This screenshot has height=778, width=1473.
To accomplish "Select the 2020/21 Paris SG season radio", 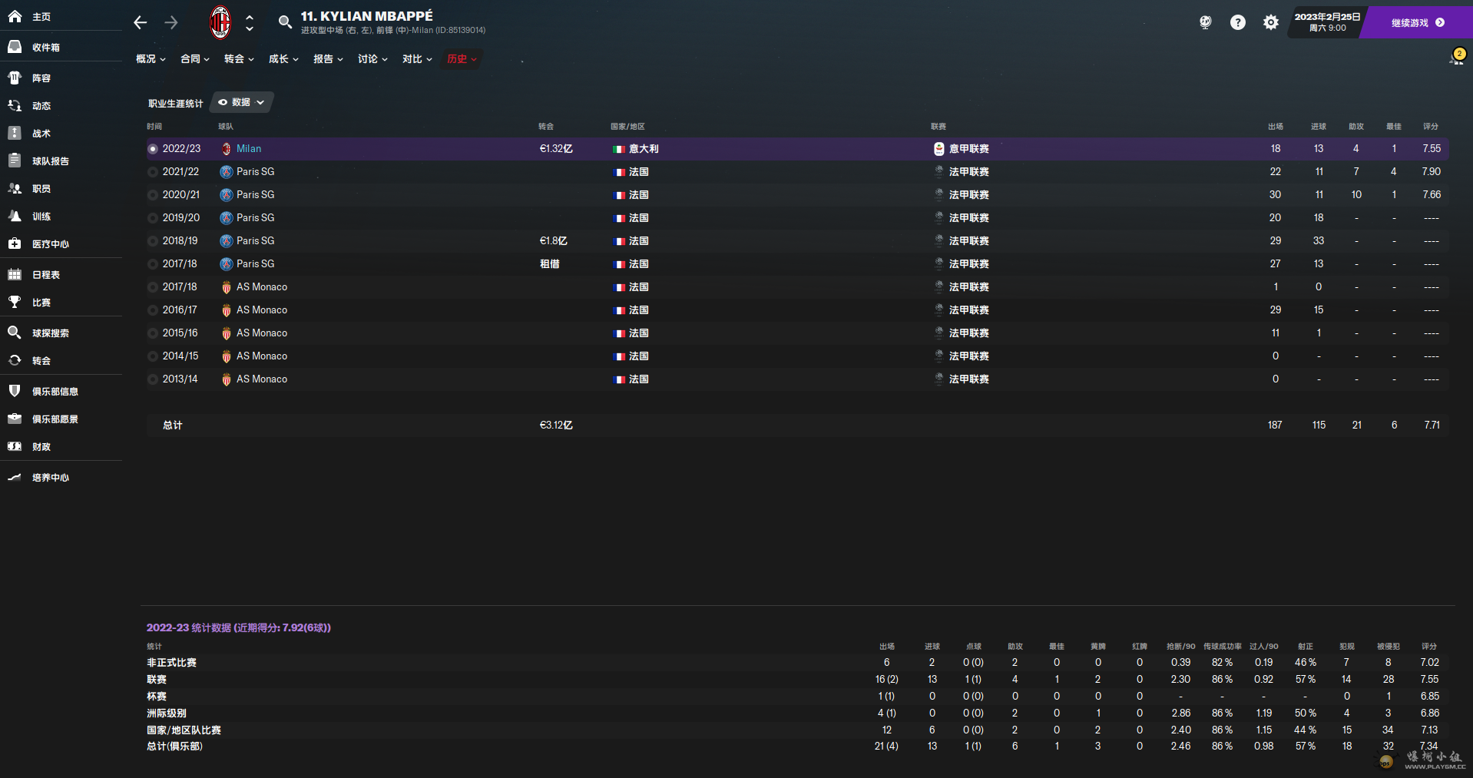I will click(x=153, y=195).
